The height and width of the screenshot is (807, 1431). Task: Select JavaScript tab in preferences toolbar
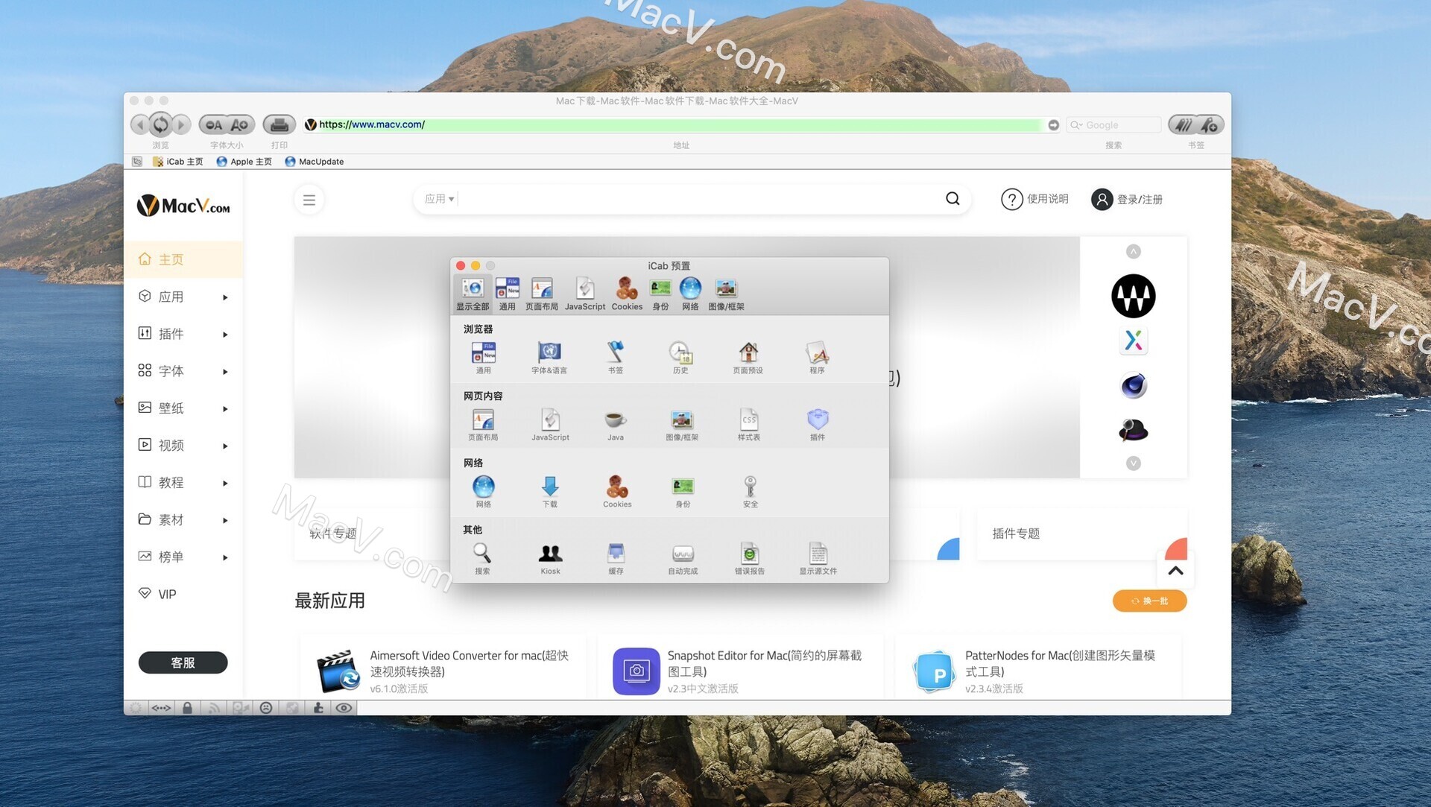click(x=585, y=294)
